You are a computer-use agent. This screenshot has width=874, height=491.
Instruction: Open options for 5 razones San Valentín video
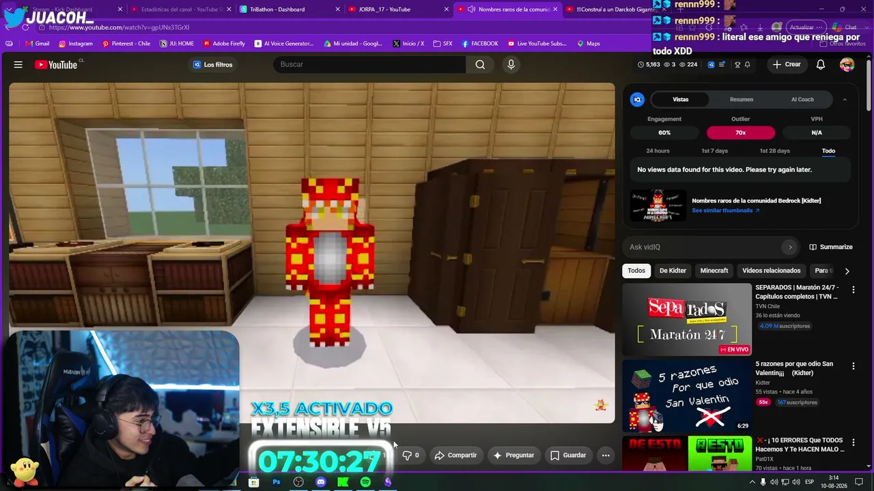point(853,366)
